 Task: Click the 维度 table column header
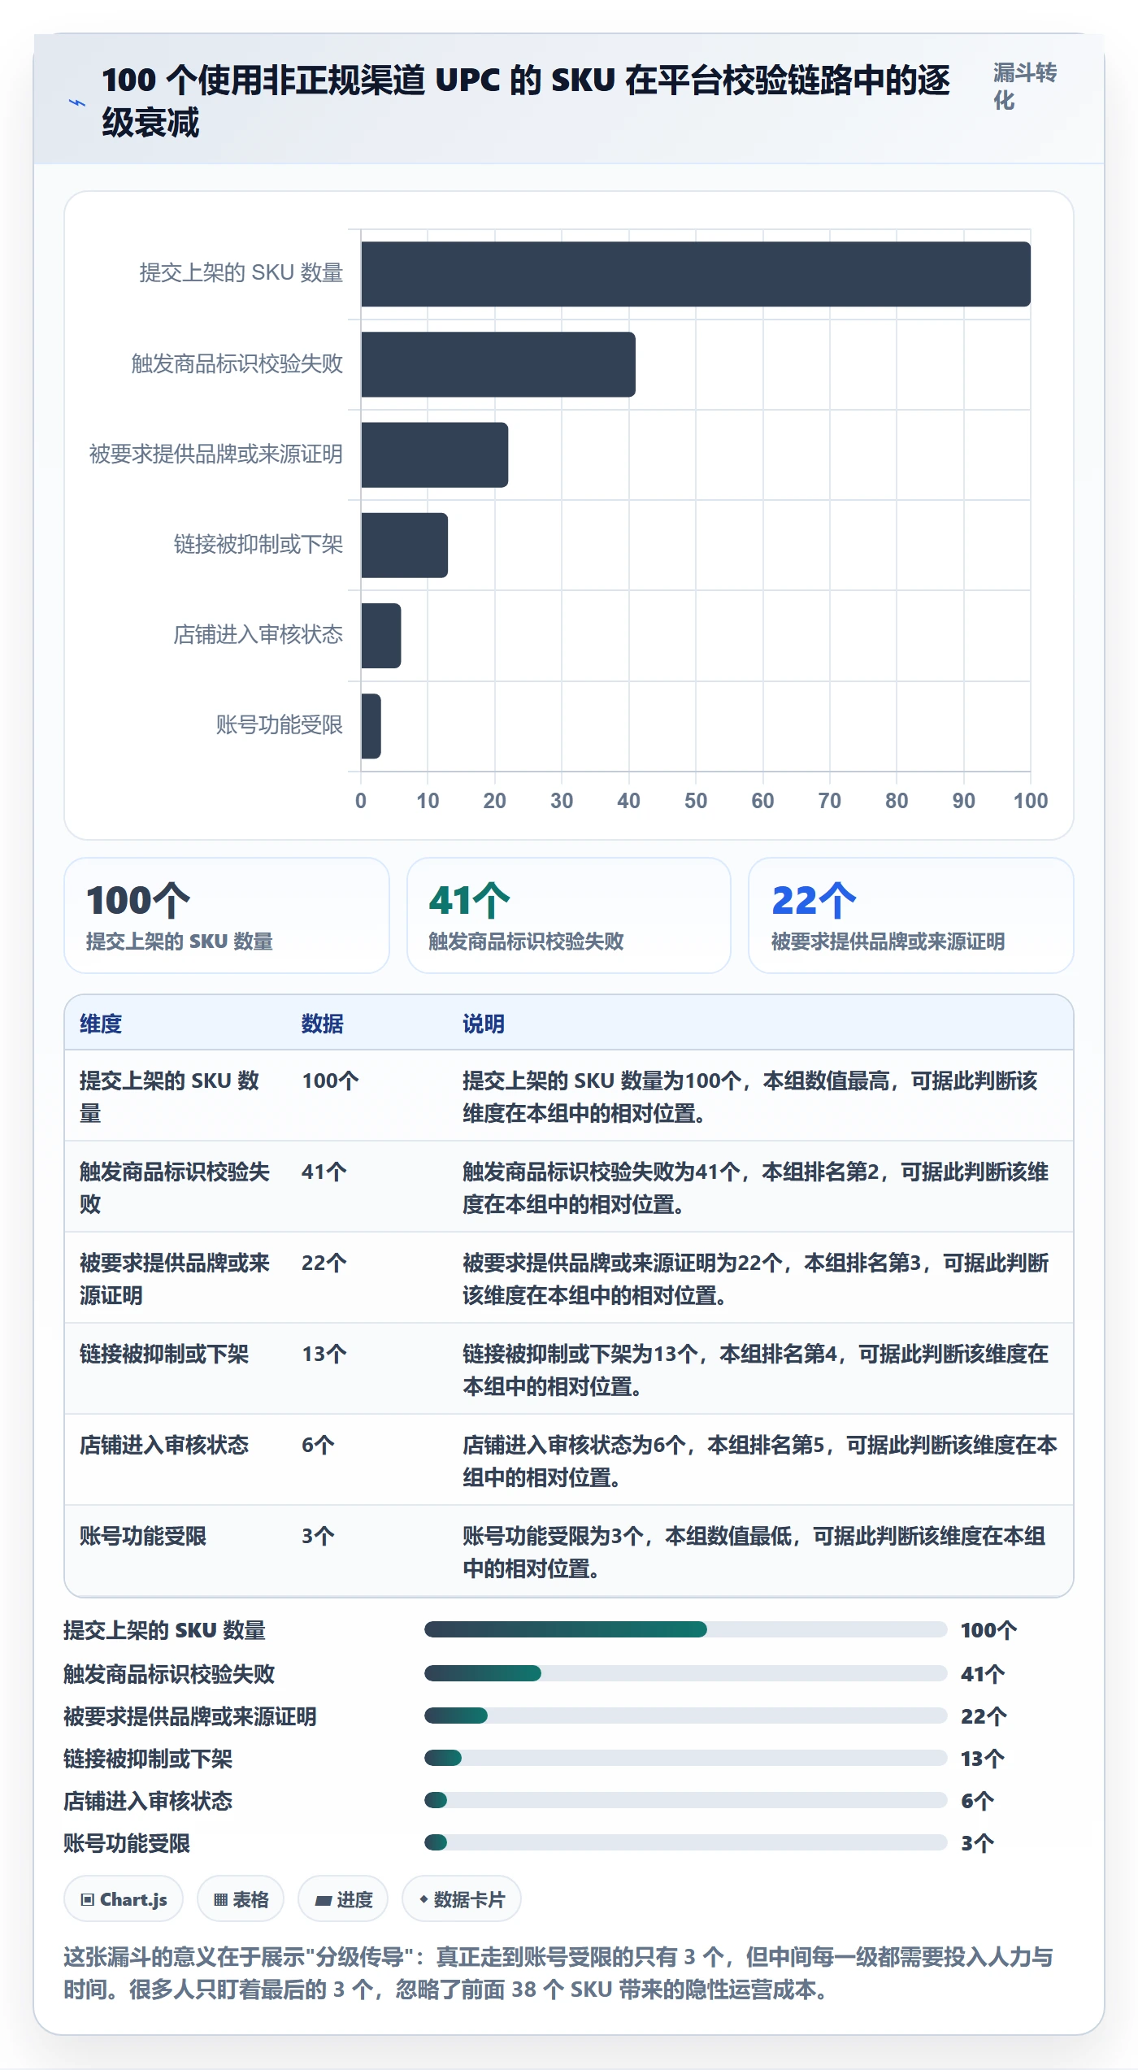tap(101, 1024)
